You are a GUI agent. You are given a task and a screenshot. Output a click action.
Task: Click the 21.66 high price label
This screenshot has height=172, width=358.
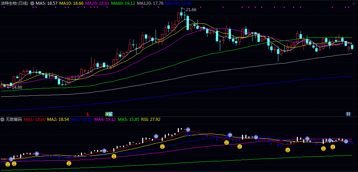[191, 10]
